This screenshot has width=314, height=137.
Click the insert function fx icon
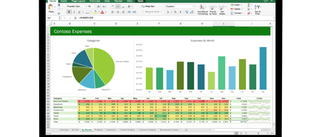(x=75, y=18)
